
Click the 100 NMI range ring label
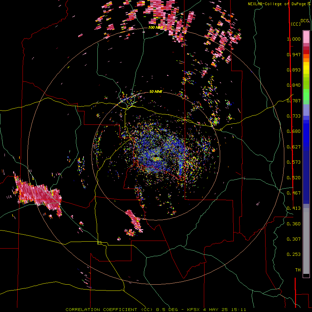[x=156, y=27]
